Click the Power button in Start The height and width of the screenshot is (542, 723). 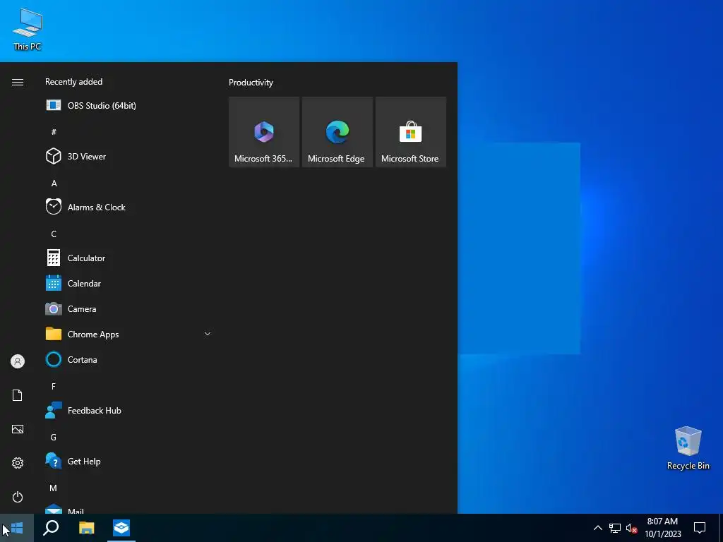pos(18,497)
